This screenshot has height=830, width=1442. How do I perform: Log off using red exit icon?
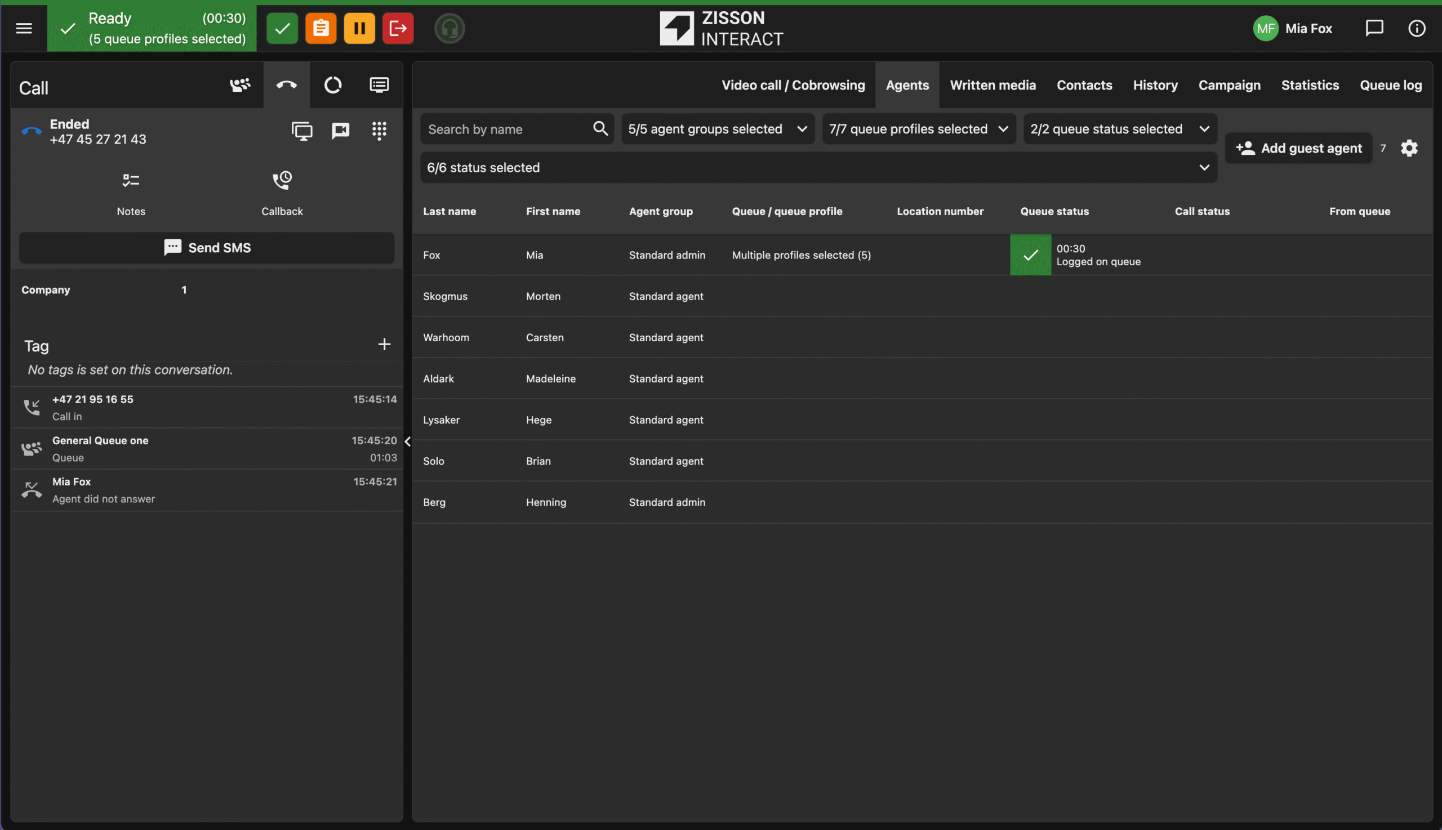tap(398, 28)
